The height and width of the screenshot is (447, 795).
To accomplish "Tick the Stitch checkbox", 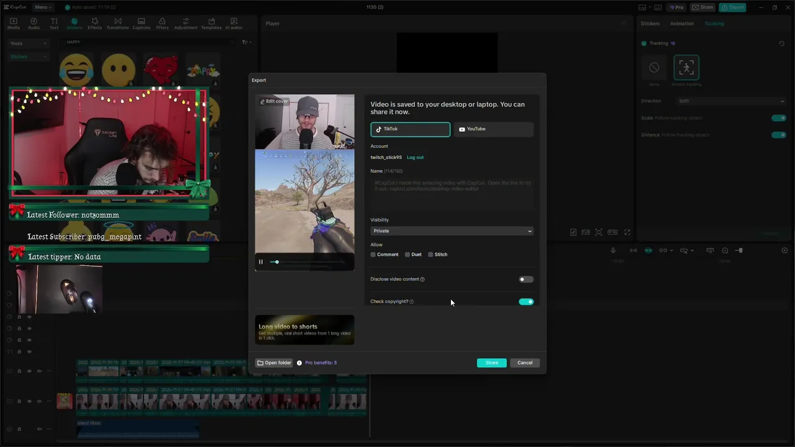I will [430, 255].
